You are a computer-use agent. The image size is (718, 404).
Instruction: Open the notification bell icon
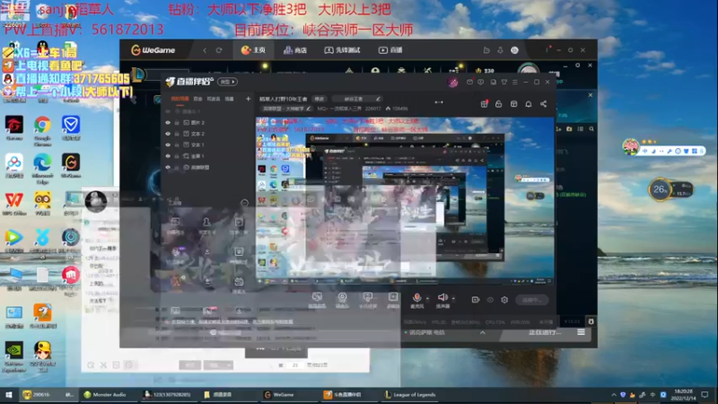click(529, 104)
